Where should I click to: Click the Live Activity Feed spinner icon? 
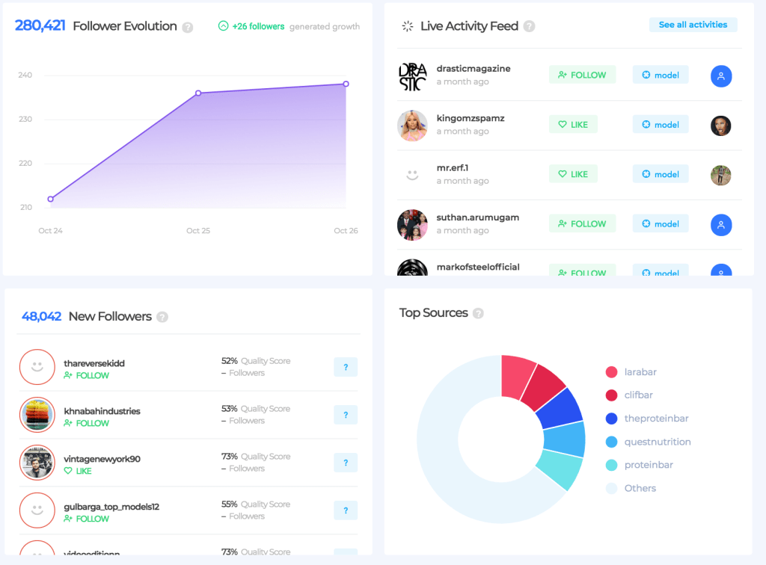coord(407,25)
